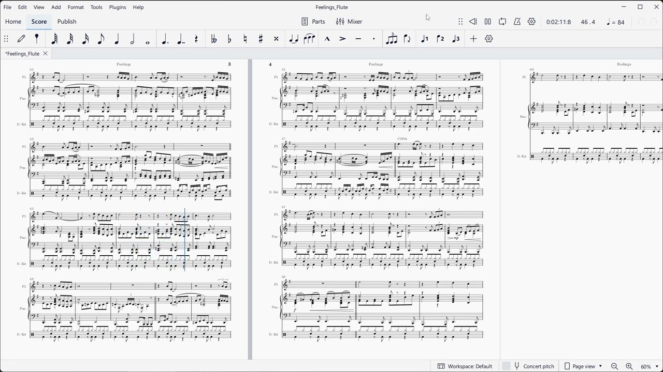Viewport: 663px width, 372px height.
Task: Select the 64th note duration
Action: [54, 39]
